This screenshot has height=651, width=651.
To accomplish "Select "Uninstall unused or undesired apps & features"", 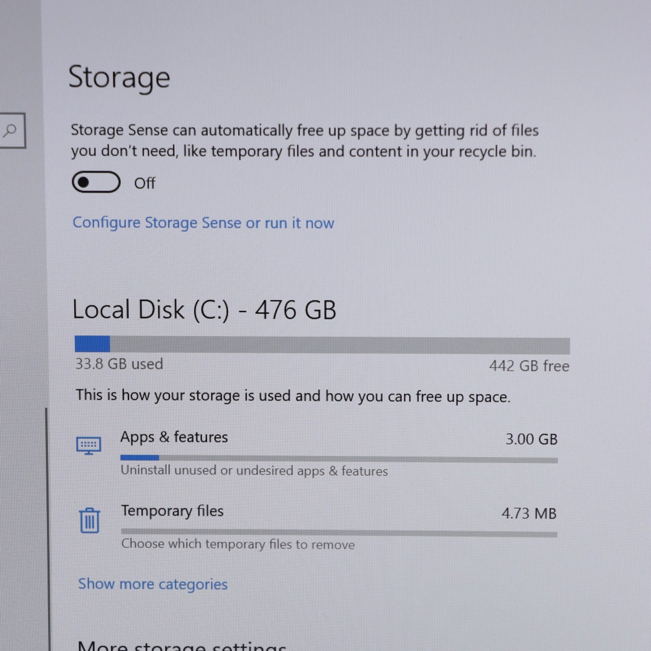I will 254,471.
